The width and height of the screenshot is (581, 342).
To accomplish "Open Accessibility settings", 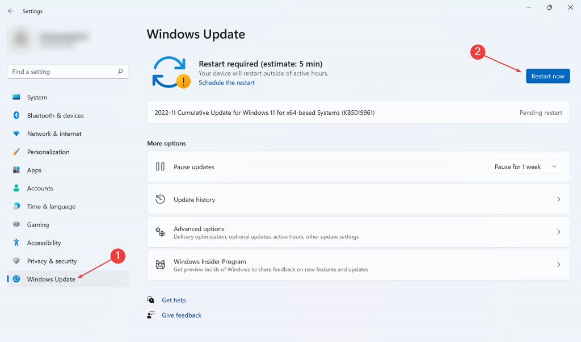I will (x=68, y=243).
